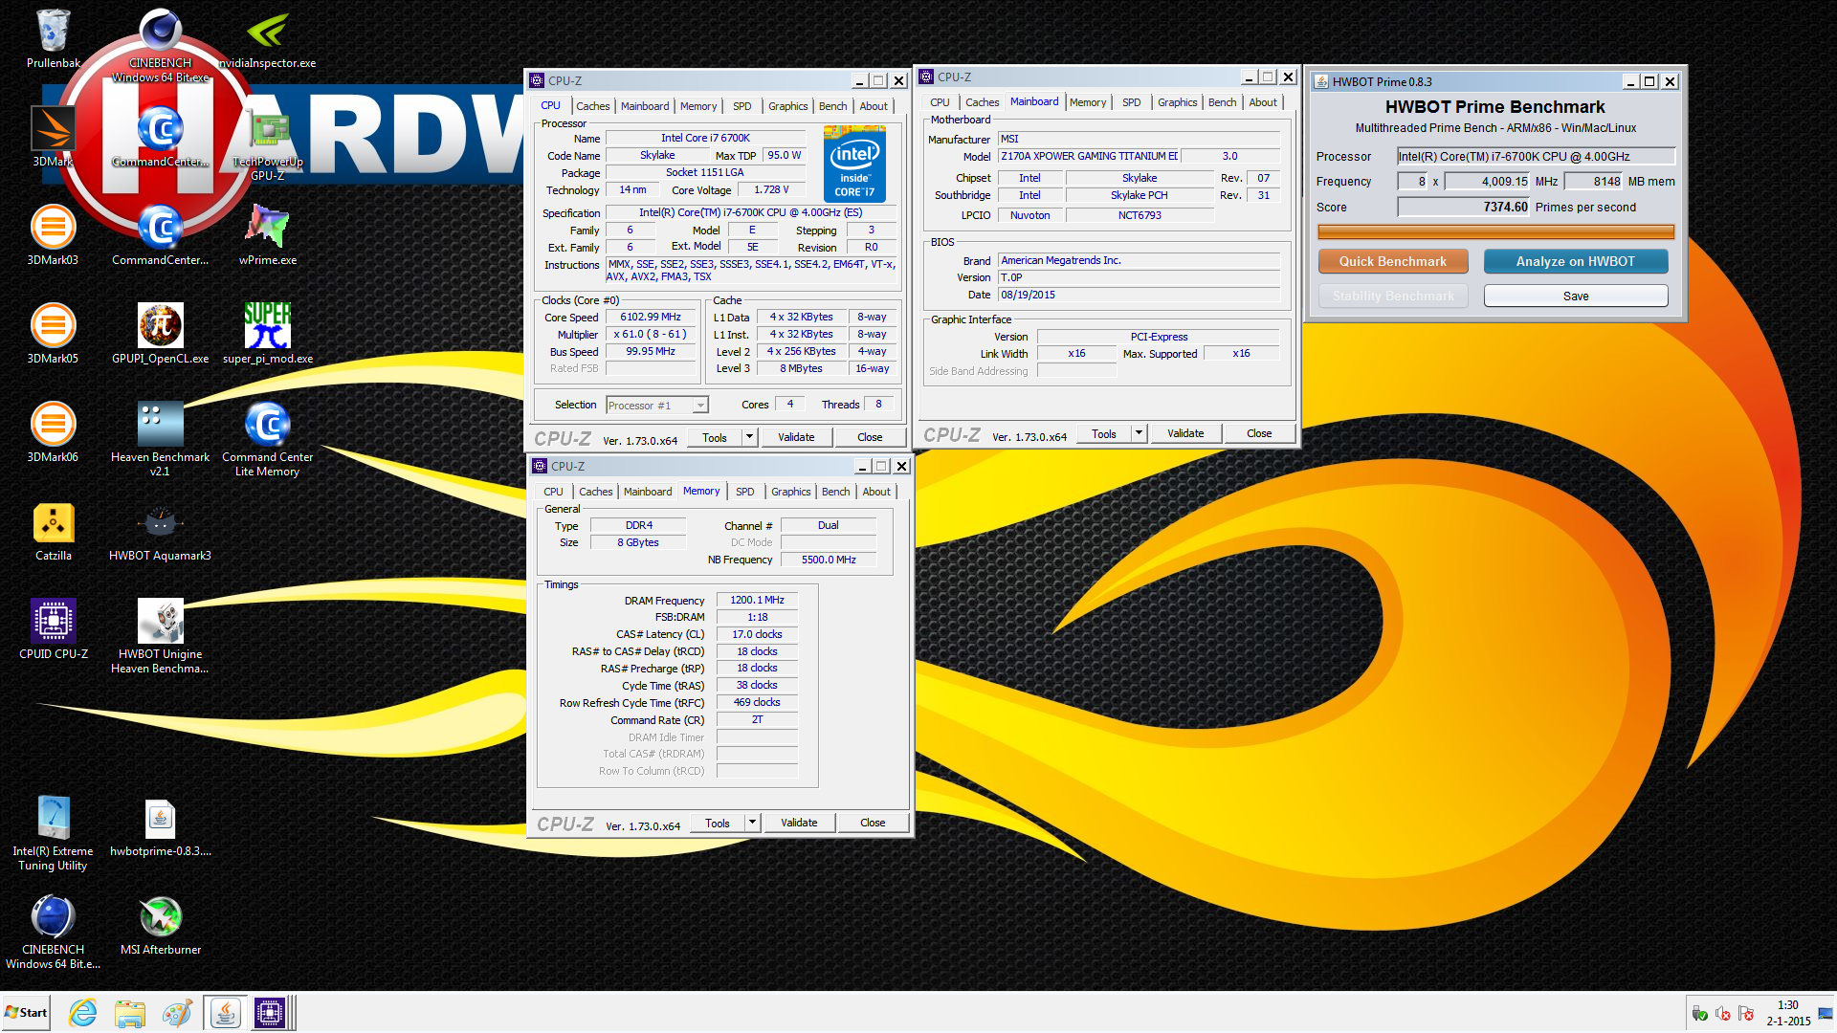Launch the Catzilla benchmark icon

(x=53, y=531)
